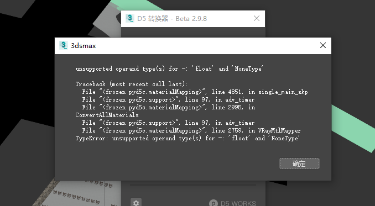Click the 'TypeError: unsupported operand' final line
Viewport: 375px width, 206px height.
(x=187, y=138)
